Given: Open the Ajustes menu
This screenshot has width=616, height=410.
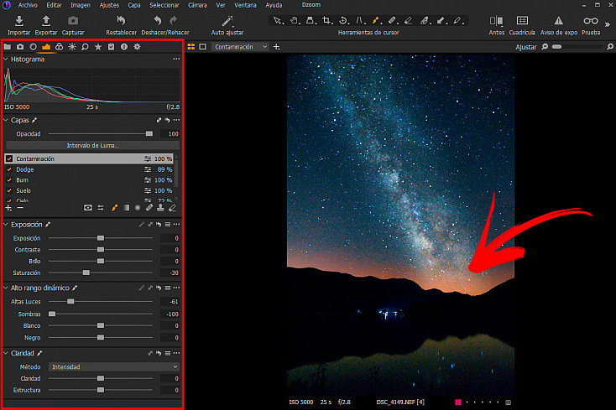Looking at the screenshot, I should point(109,5).
